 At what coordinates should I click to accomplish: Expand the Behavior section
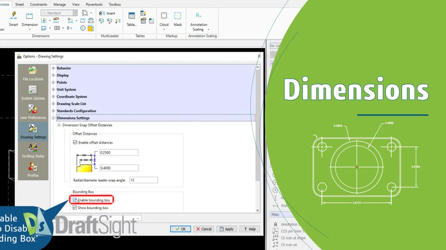pos(53,68)
